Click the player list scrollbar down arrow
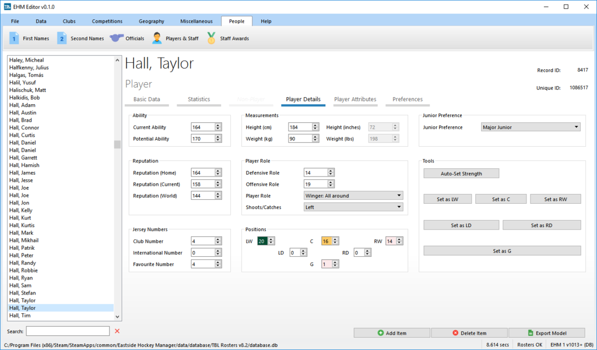Viewport: 597px width, 350px height. click(117, 316)
